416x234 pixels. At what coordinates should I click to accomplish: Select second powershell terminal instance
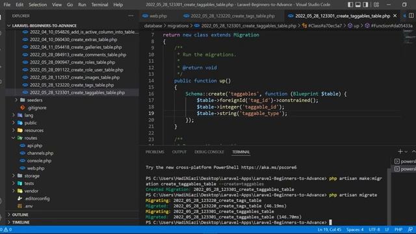[x=405, y=169]
